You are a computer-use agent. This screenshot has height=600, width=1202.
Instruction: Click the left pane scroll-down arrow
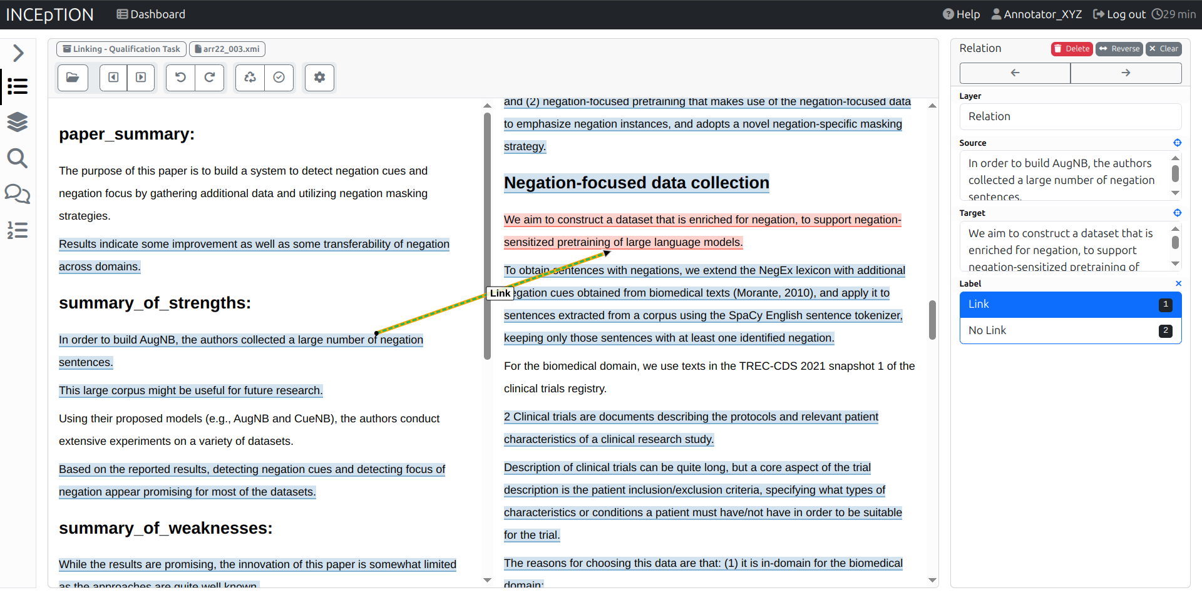[x=487, y=581]
